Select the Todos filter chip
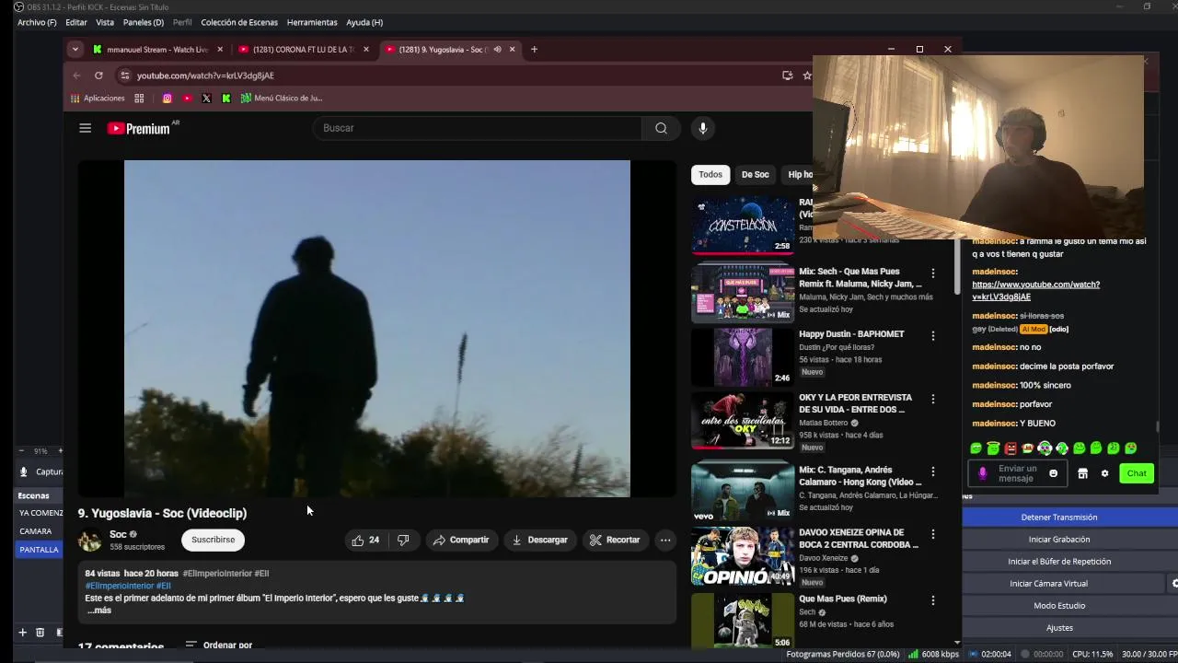Image resolution: width=1178 pixels, height=663 pixels. 710,174
